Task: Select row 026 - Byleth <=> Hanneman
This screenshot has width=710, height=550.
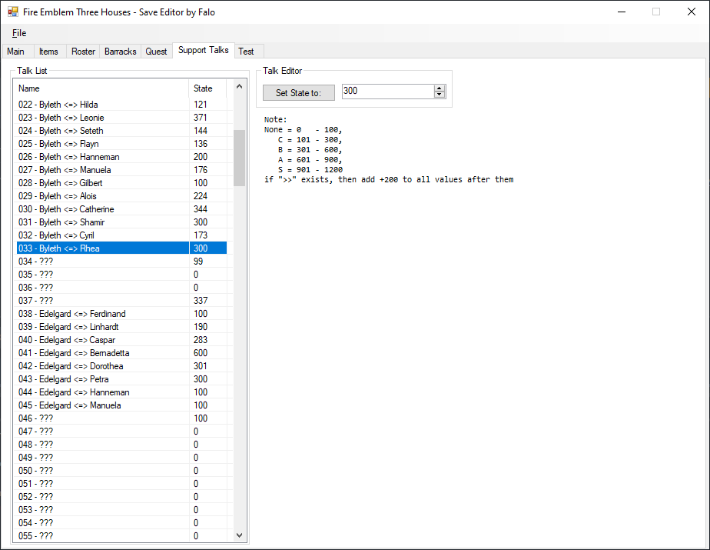Action: pos(122,157)
